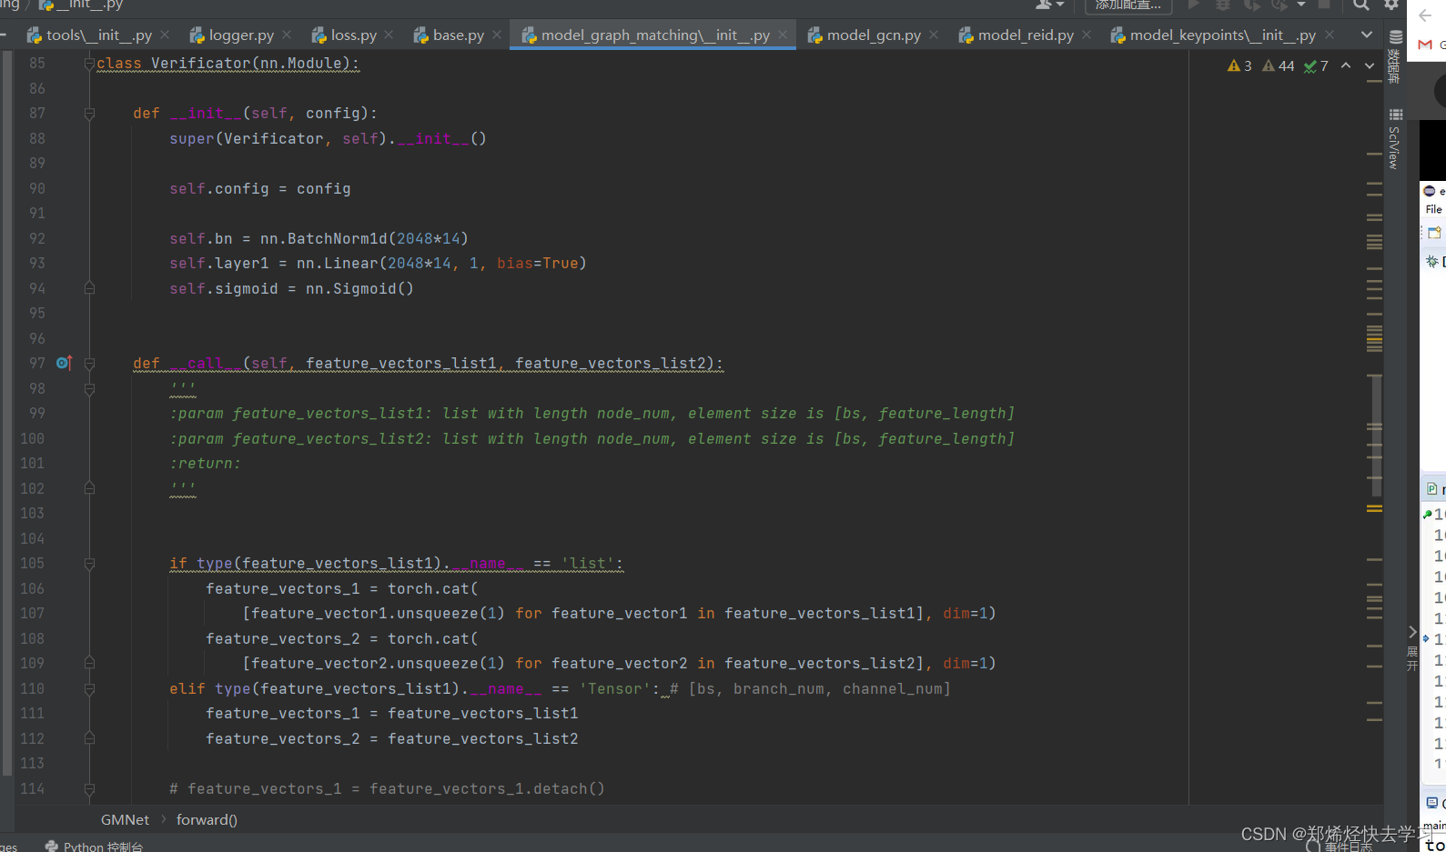Open the Database tool window

pos(1395,56)
